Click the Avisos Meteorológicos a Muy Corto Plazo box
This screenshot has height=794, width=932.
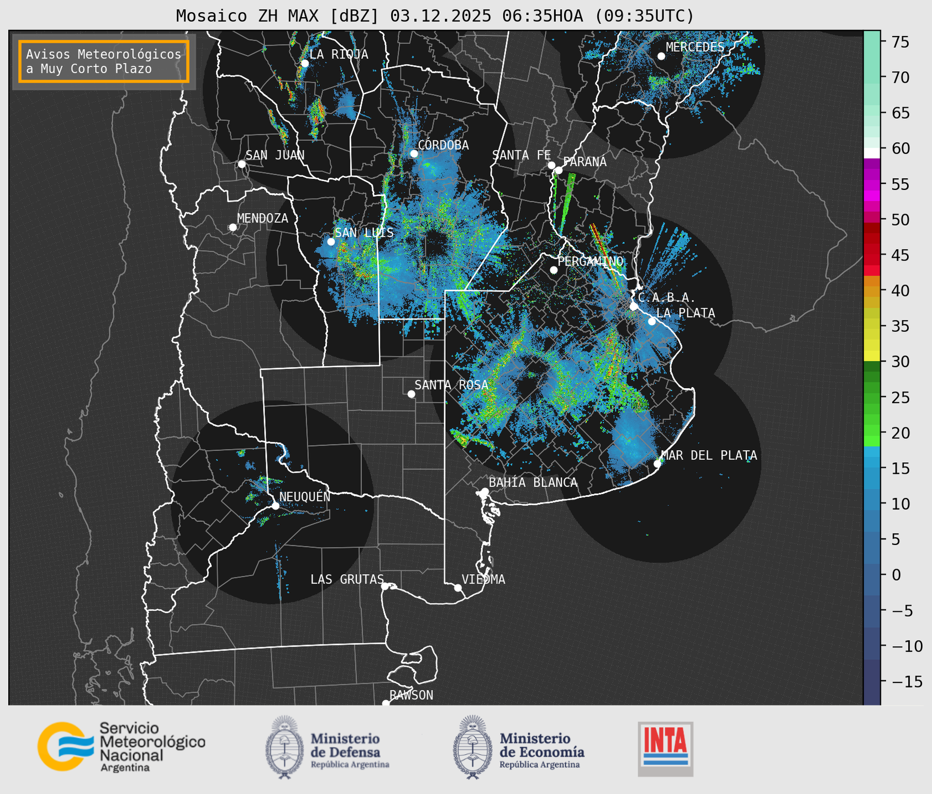[104, 61]
